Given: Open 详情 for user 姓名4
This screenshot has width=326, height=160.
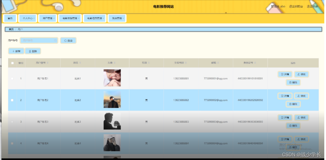Looking at the screenshot, I should pos(285,139).
